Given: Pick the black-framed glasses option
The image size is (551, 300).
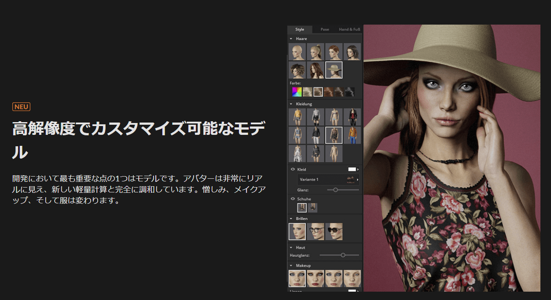Looking at the screenshot, I should coord(316,231).
